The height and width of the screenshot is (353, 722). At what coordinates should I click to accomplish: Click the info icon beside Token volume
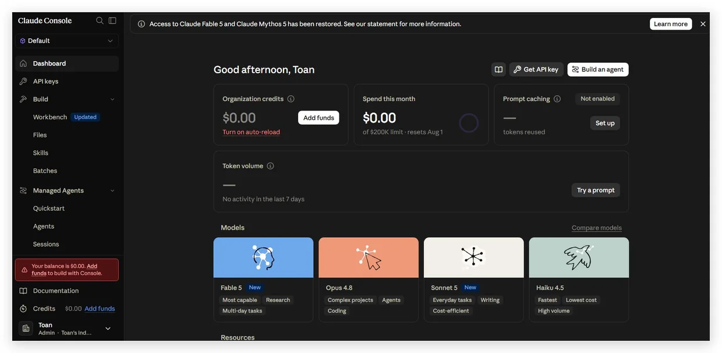(x=270, y=166)
